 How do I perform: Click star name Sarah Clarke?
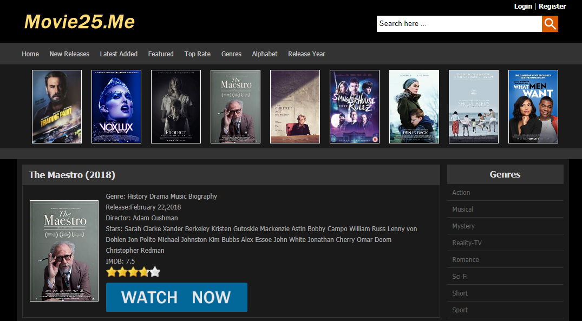tap(142, 229)
